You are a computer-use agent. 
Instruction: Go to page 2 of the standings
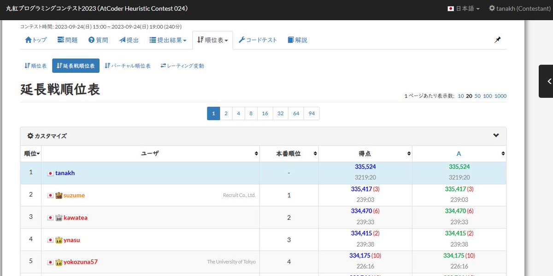(226, 113)
